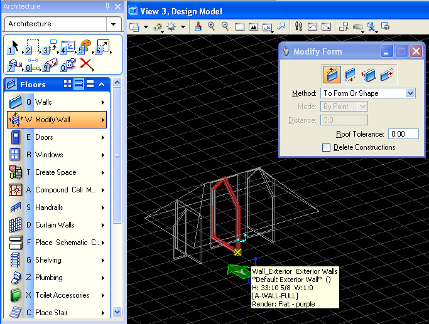Viewport: 429px width, 324px height.
Task: Open the Architecture task dropdown
Action: 113,24
